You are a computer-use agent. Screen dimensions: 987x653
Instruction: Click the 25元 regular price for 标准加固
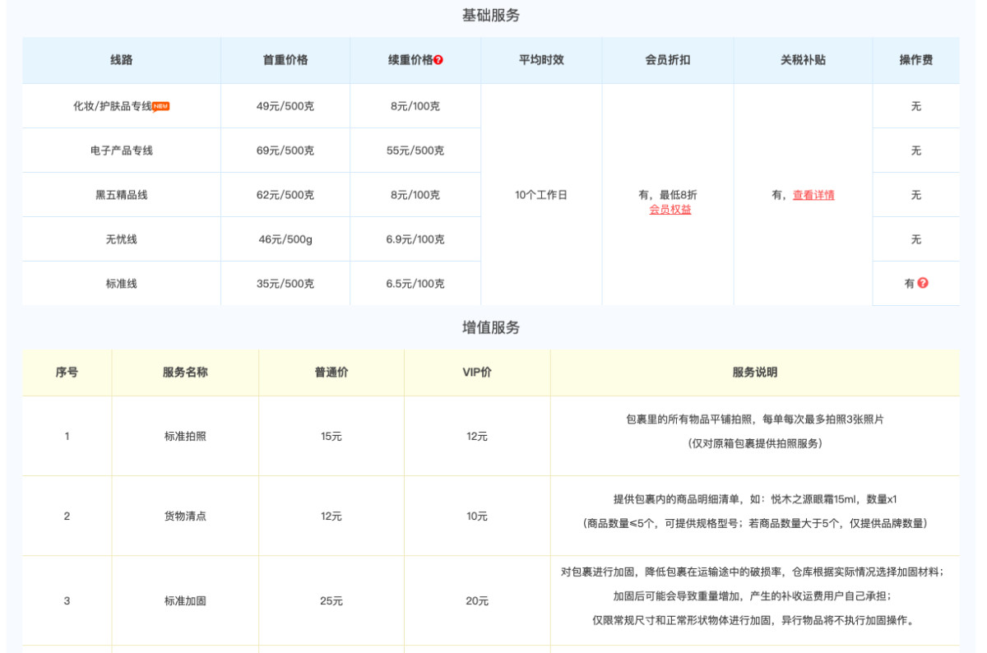(331, 600)
